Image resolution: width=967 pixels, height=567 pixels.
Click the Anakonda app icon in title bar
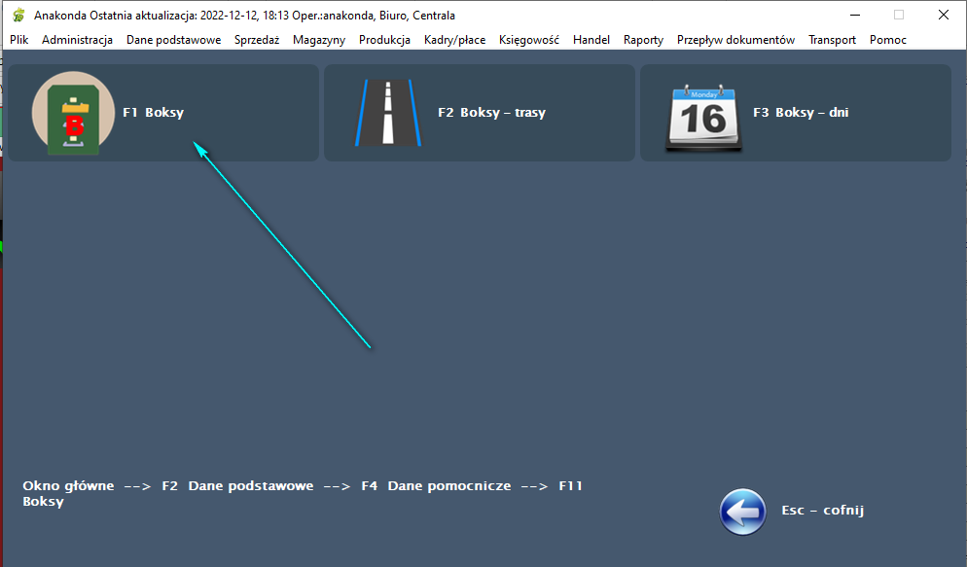(x=19, y=15)
